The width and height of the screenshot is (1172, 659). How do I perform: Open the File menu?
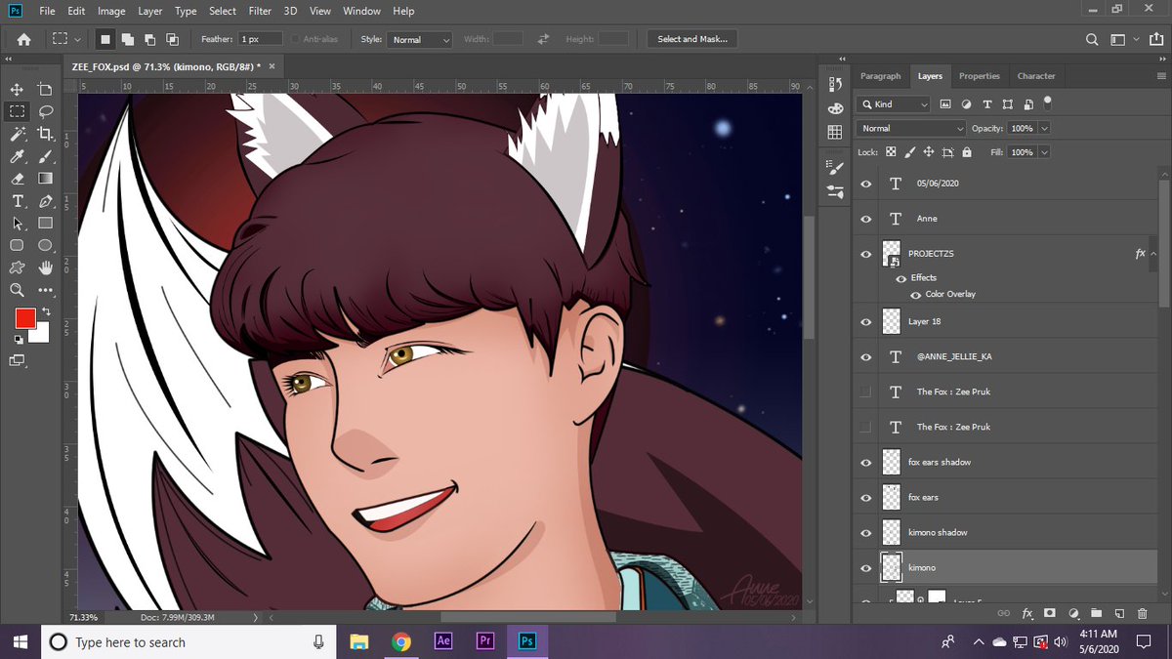(x=47, y=11)
